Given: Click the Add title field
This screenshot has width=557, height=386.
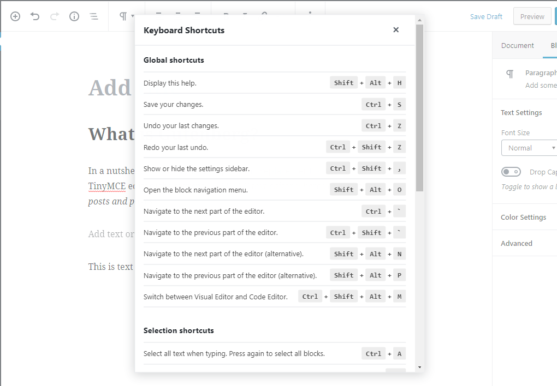Looking at the screenshot, I should pos(110,88).
